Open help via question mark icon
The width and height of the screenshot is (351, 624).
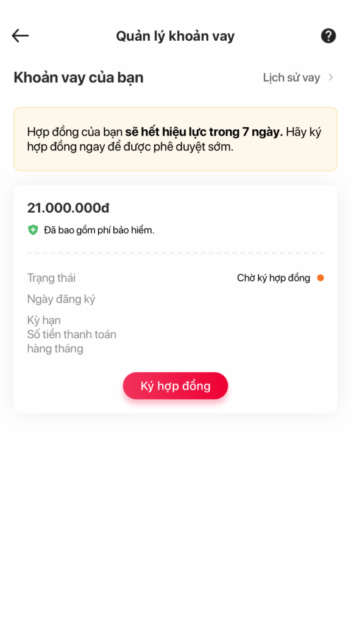point(328,36)
